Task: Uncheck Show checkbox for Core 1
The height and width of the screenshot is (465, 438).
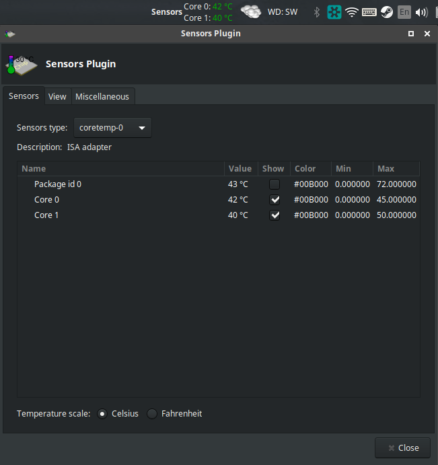Action: [274, 215]
